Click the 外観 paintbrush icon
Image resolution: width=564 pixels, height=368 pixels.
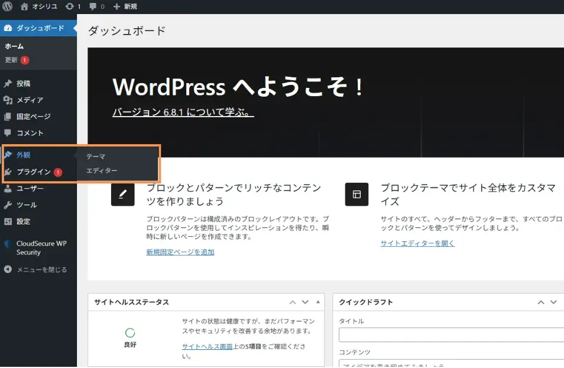8,155
